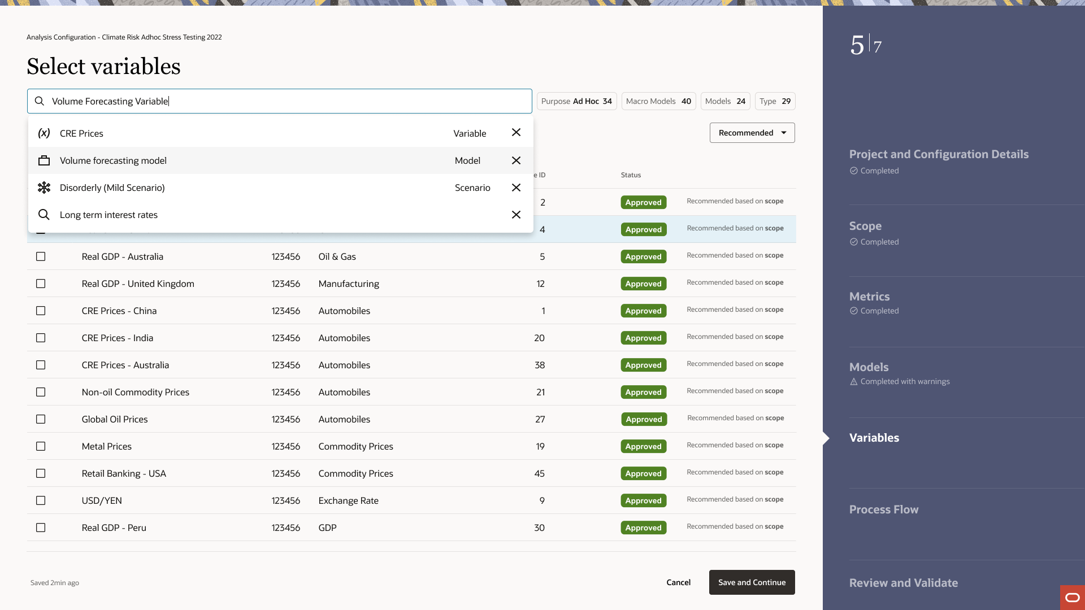Click the scenario icon beside Disorderly (Mild Scenario)

pos(44,188)
